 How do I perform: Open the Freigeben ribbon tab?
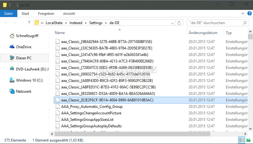46,14
